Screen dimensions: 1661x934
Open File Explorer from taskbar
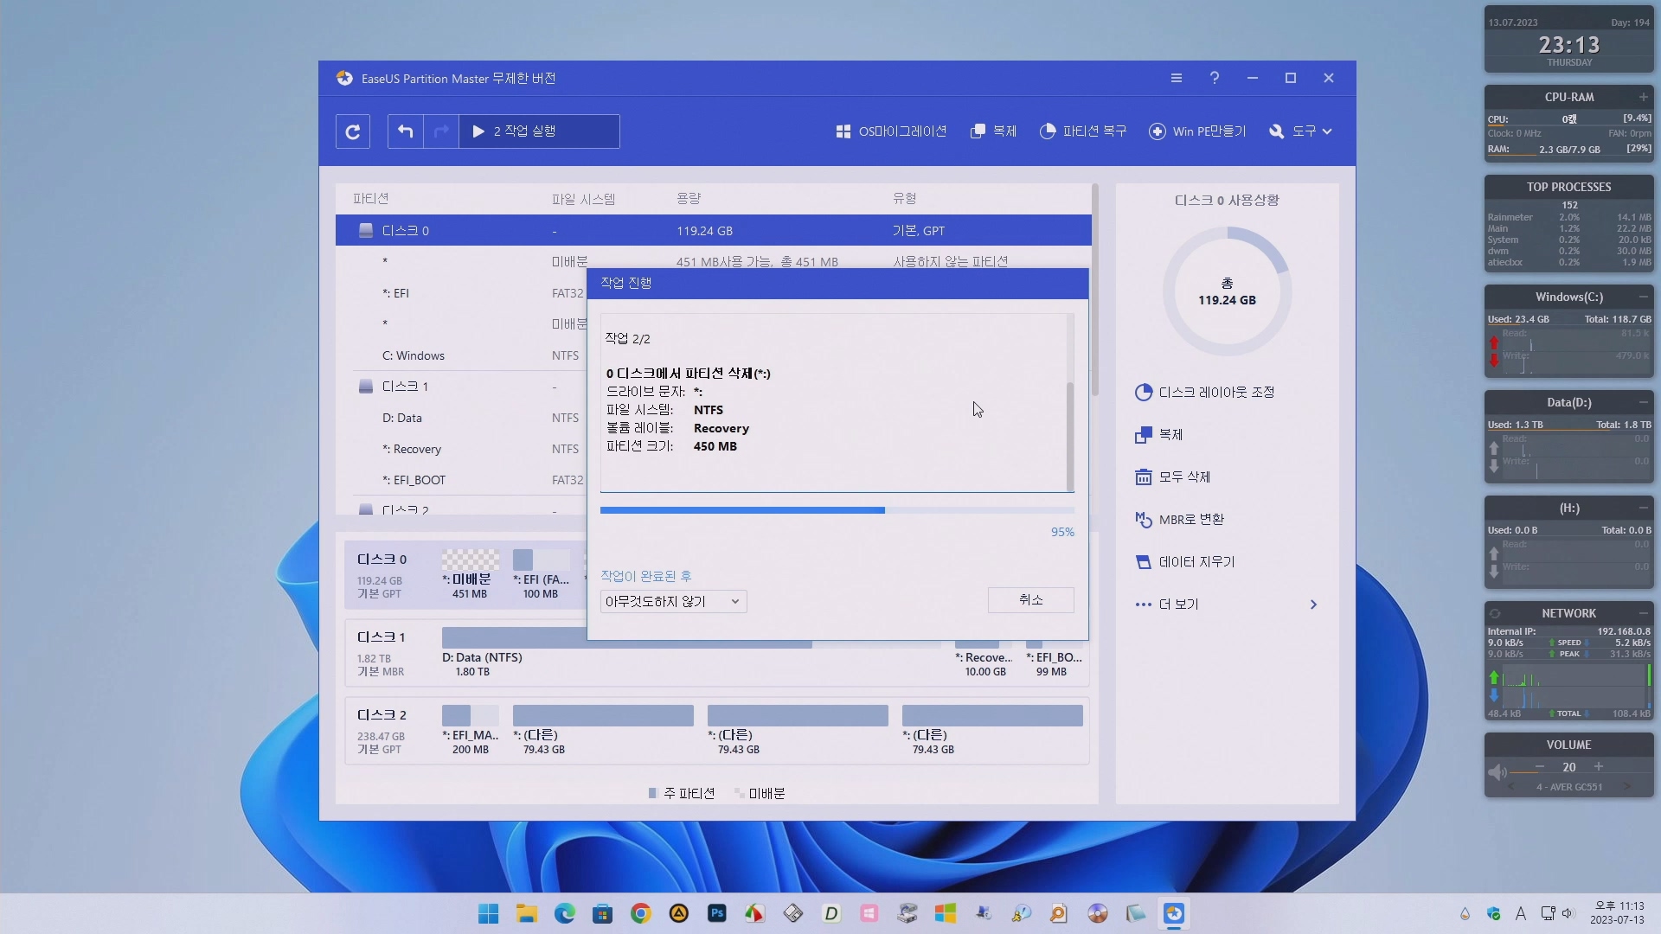point(527,913)
